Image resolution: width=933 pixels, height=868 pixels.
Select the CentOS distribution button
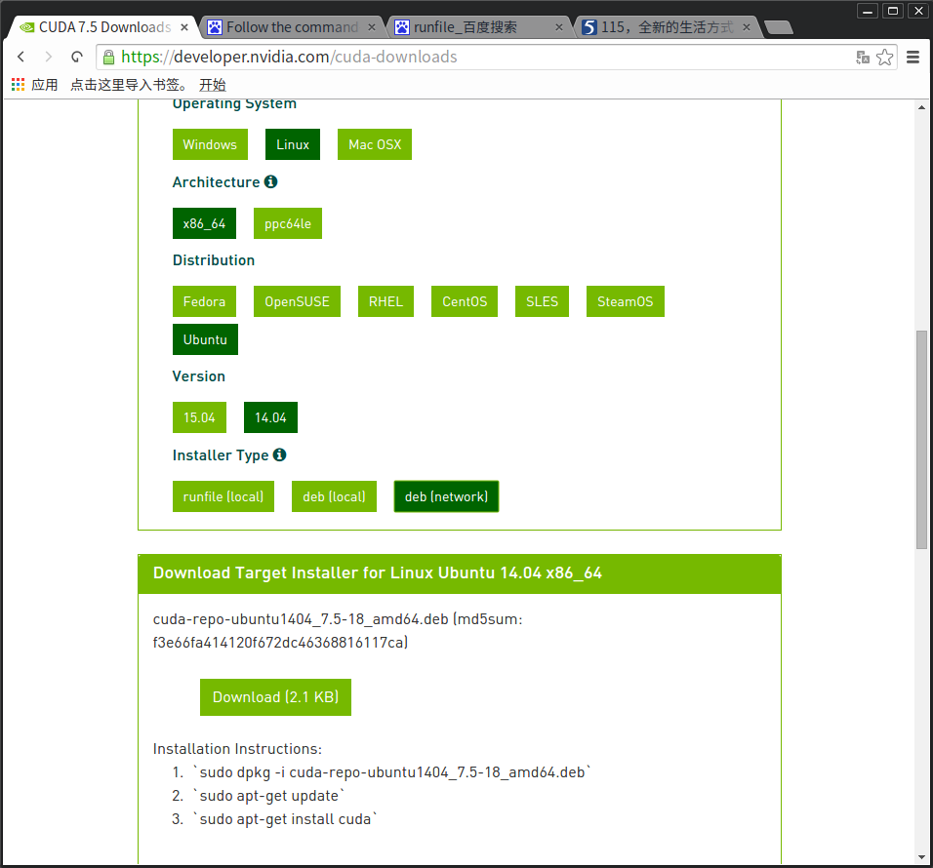(x=465, y=301)
